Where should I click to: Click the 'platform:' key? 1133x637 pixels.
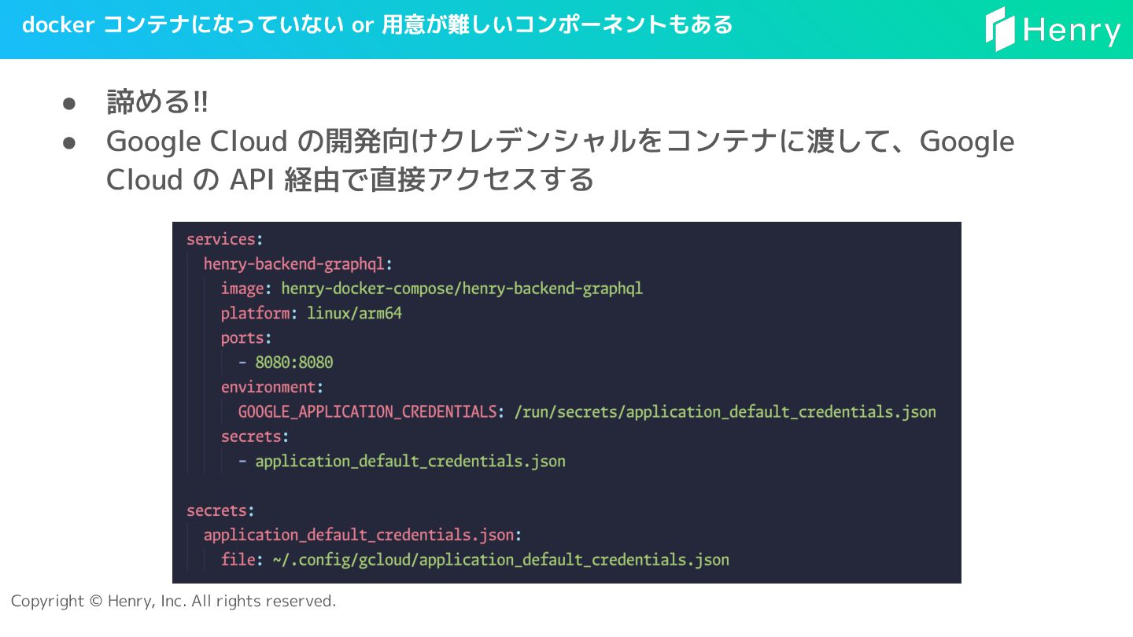[x=260, y=313]
